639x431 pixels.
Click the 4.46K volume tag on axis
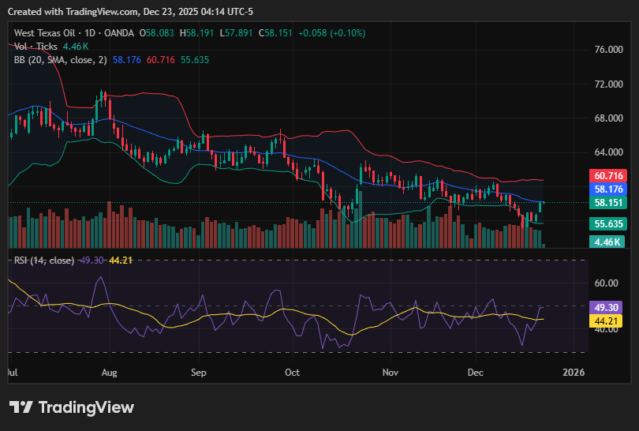tap(608, 242)
